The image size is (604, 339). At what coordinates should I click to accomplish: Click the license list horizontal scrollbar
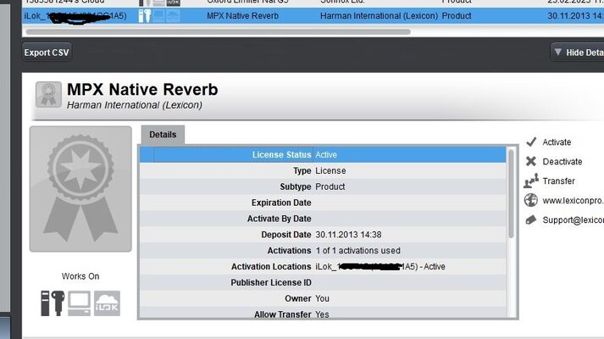point(218,32)
